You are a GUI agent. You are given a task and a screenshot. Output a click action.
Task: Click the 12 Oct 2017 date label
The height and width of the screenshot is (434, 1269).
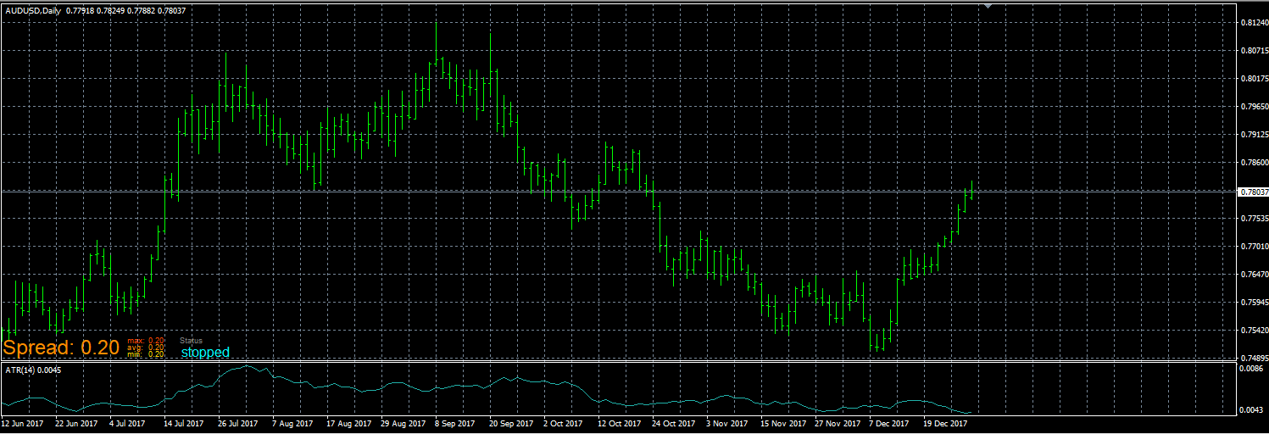coord(619,422)
